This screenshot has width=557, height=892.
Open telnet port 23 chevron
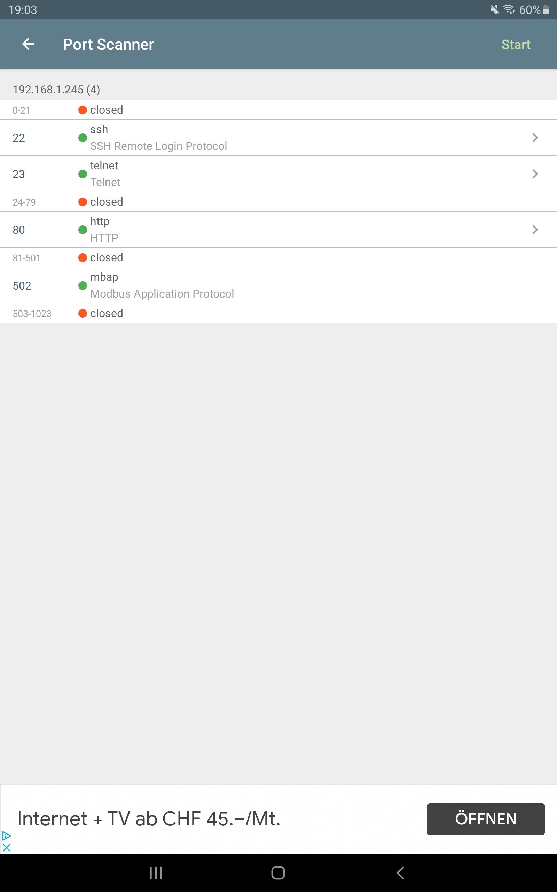click(535, 174)
